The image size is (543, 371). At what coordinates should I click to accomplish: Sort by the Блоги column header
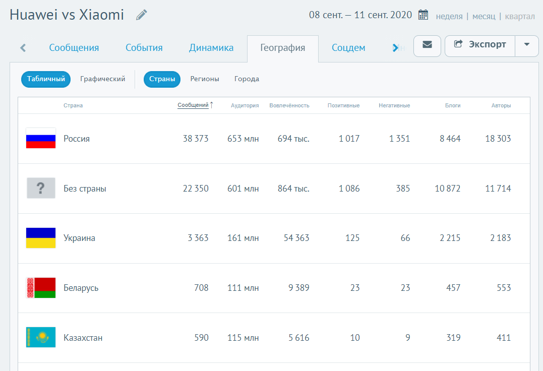pyautogui.click(x=453, y=105)
